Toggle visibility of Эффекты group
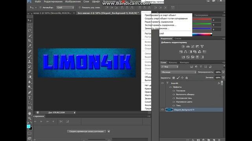Screen dimensions: 252x141 tap(170, 87)
